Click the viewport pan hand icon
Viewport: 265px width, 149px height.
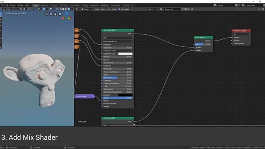pos(55,14)
